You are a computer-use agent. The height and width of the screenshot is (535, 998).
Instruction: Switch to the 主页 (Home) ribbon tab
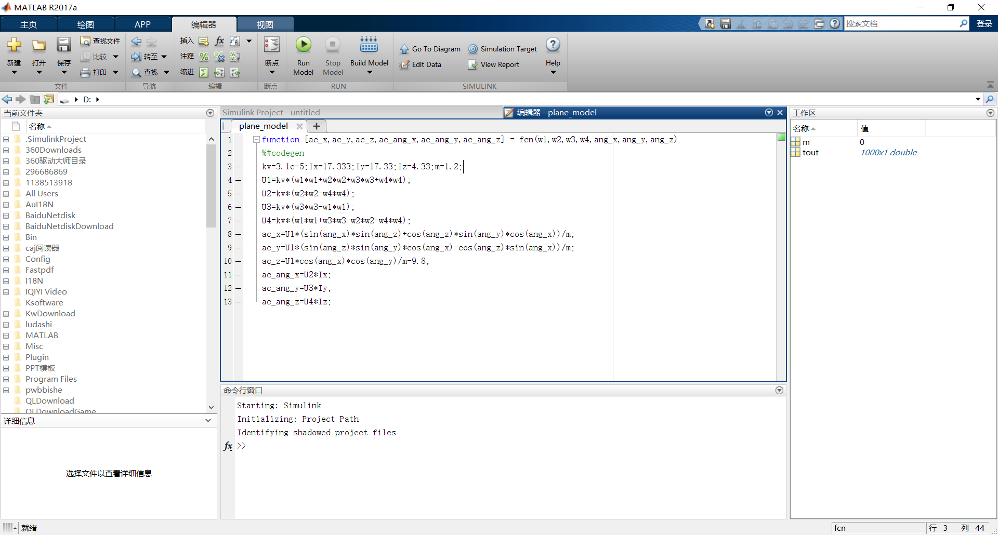coord(29,24)
